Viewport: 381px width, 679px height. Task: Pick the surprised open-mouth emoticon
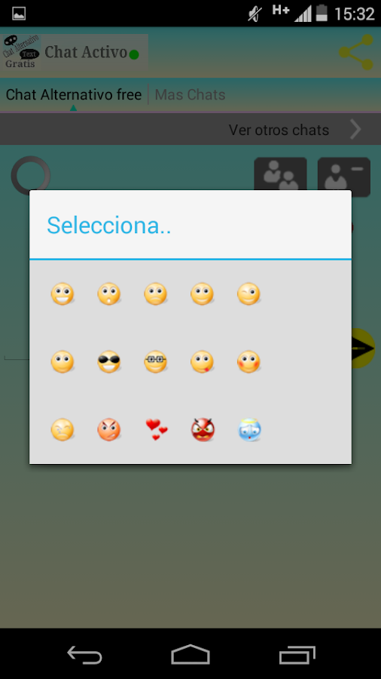[x=109, y=294]
